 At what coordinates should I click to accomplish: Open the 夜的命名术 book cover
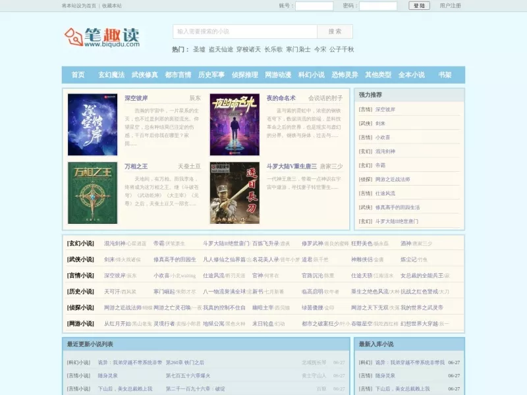tap(235, 124)
